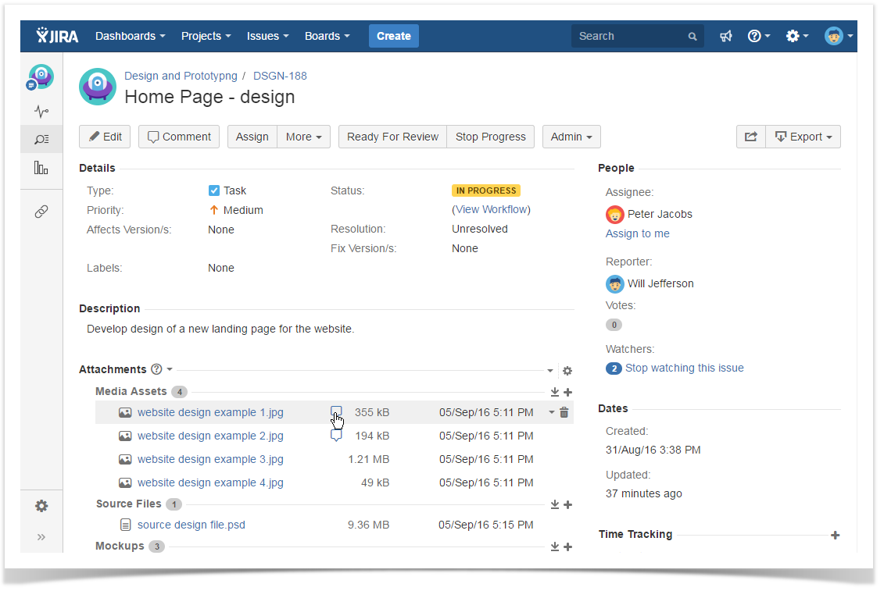Click the attachments settings gear icon
The width and height of the screenshot is (884, 591).
point(567,371)
